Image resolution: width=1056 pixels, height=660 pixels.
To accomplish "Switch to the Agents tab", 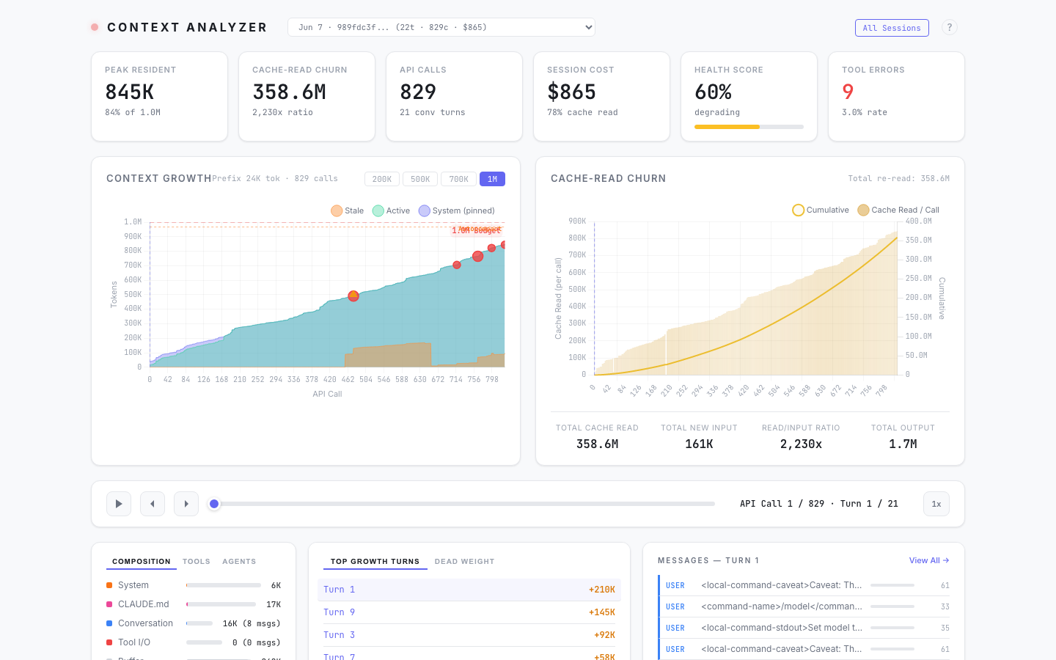I will [x=239, y=562].
